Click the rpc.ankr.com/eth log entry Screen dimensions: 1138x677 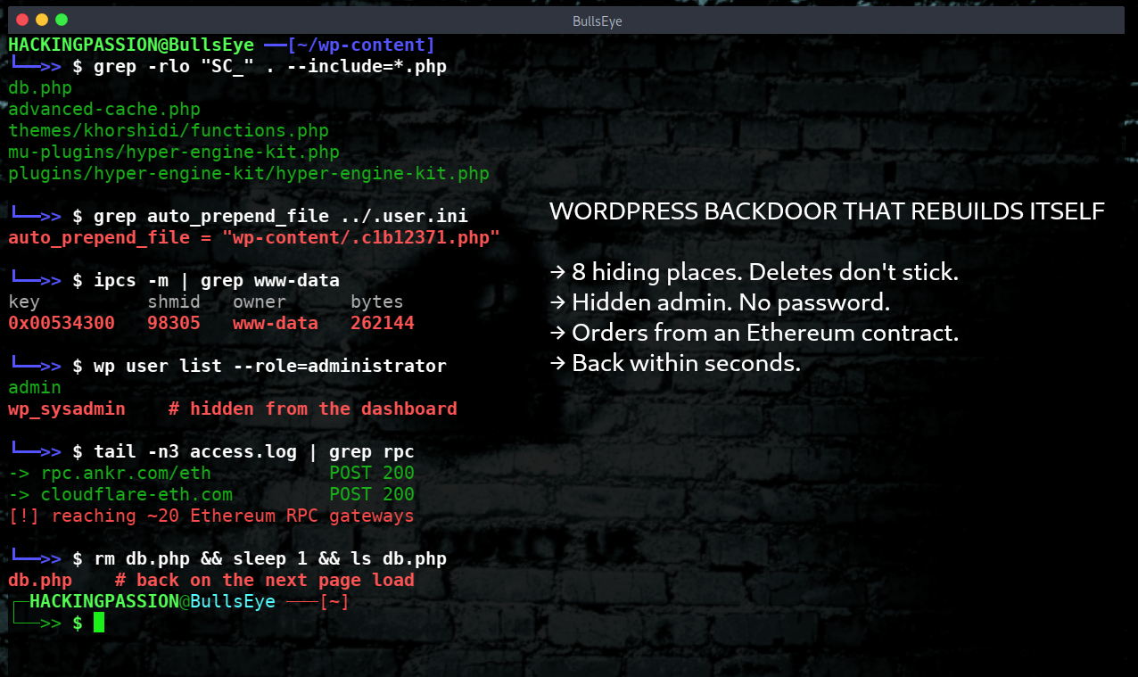tap(110, 473)
